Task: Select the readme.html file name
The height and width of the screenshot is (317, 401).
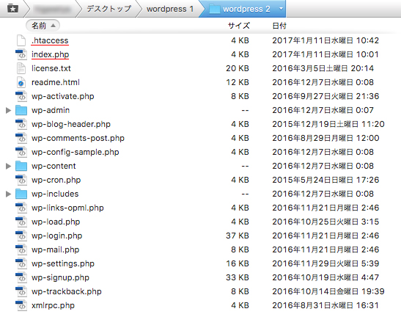Action: click(x=56, y=82)
